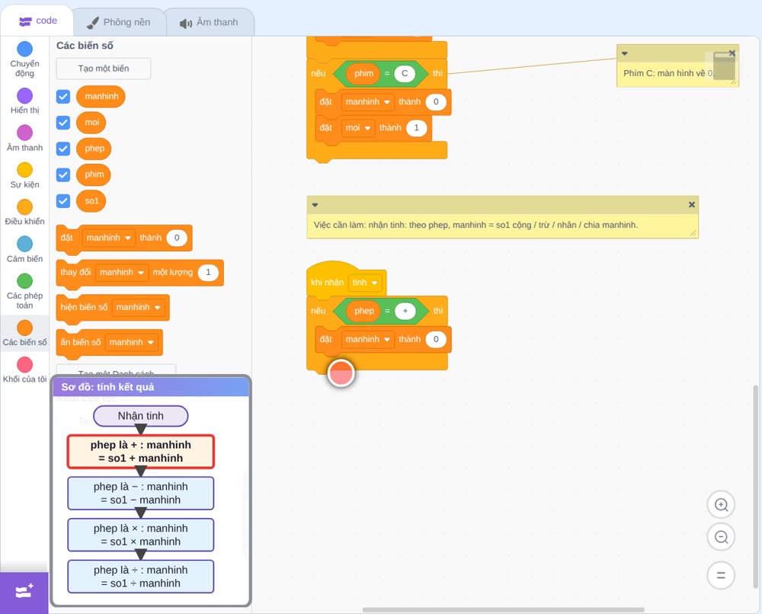Select the highlighted 'phep là +' flowchart step
The height and width of the screenshot is (614, 762).
pyautogui.click(x=140, y=451)
